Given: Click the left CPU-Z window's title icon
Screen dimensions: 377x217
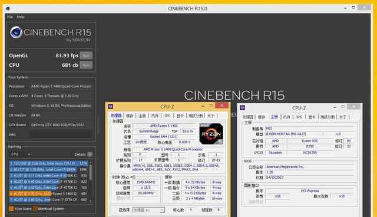Looking at the screenshot, I should [111, 106].
